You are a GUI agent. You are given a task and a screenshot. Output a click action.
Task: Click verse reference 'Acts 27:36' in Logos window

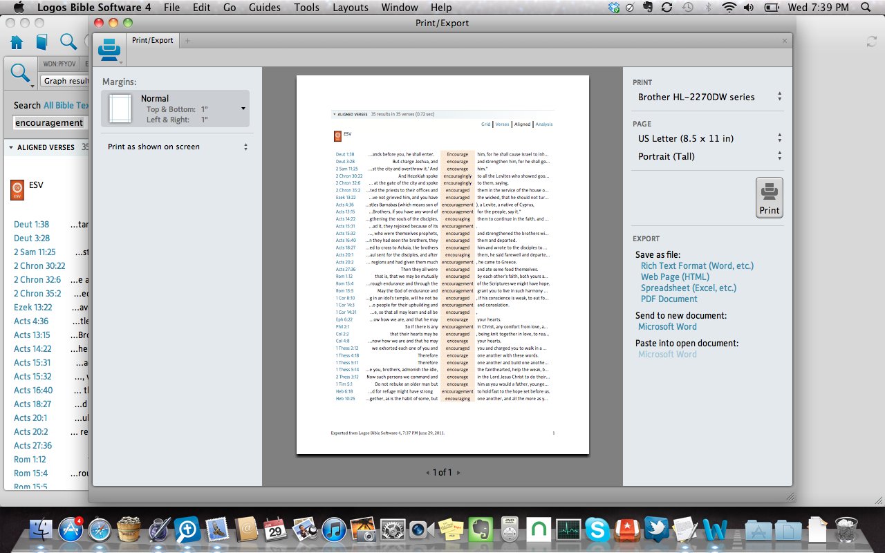pos(33,445)
